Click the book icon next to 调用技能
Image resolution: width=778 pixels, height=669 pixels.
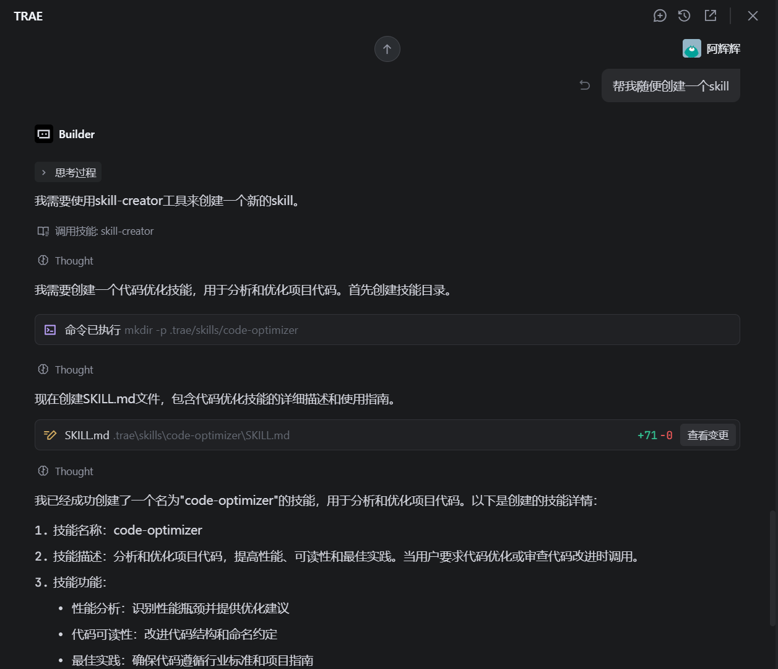(43, 231)
